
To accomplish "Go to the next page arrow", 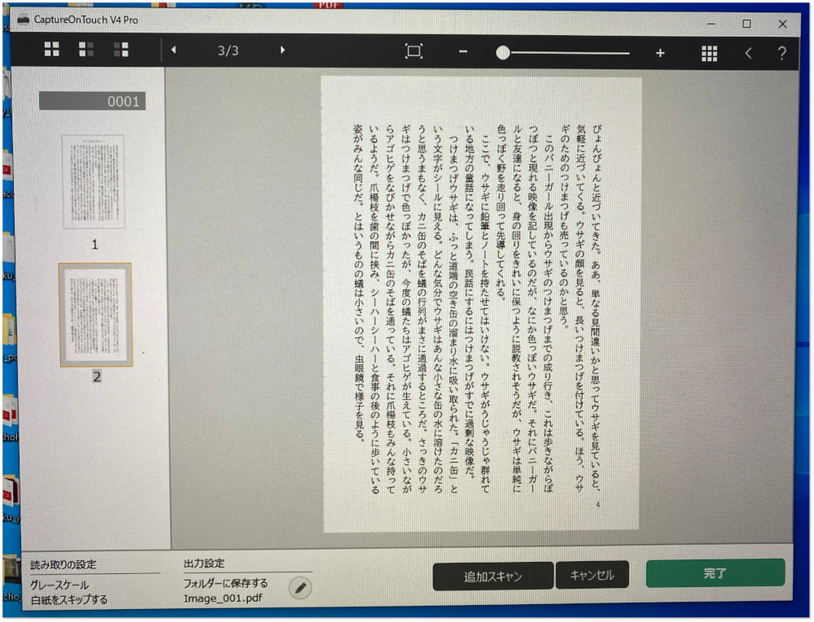I will (x=282, y=50).
